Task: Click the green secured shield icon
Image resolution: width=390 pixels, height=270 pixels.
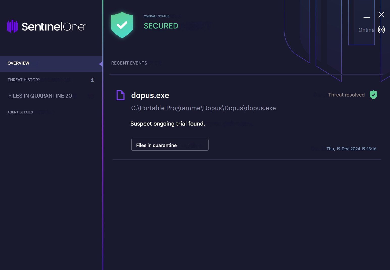Action: [x=122, y=25]
